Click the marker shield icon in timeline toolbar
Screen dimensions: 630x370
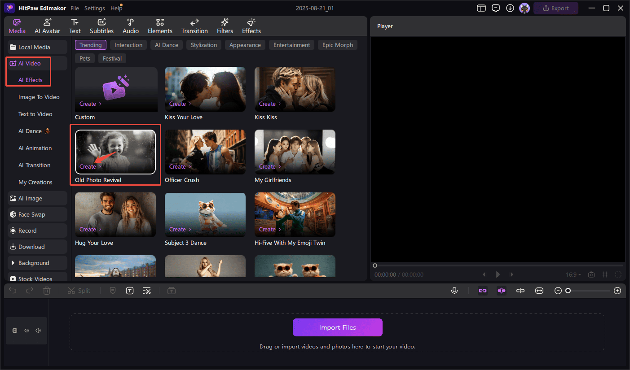113,291
